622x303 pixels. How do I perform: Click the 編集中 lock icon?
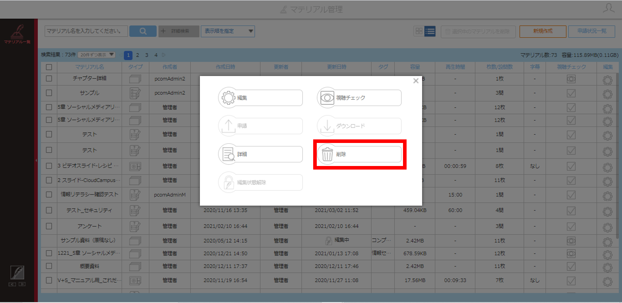click(x=329, y=240)
